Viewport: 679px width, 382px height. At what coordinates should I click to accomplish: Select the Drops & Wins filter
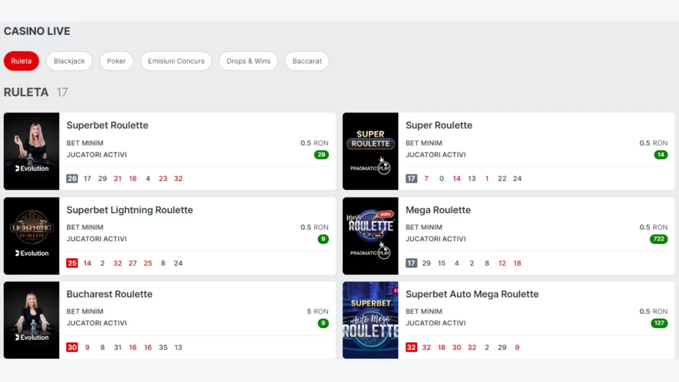pyautogui.click(x=248, y=61)
